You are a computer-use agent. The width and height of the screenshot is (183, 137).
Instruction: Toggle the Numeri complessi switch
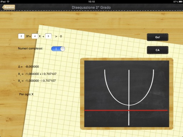coord(58,49)
